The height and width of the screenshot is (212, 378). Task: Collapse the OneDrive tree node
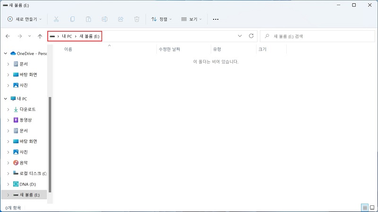point(6,53)
